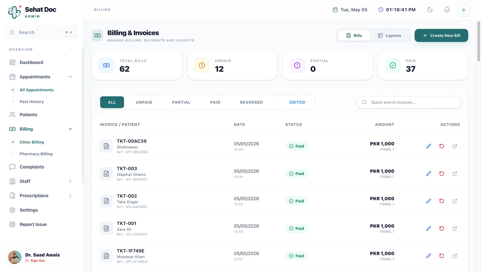
Task: Open notifications bell icon
Action: (447, 9)
